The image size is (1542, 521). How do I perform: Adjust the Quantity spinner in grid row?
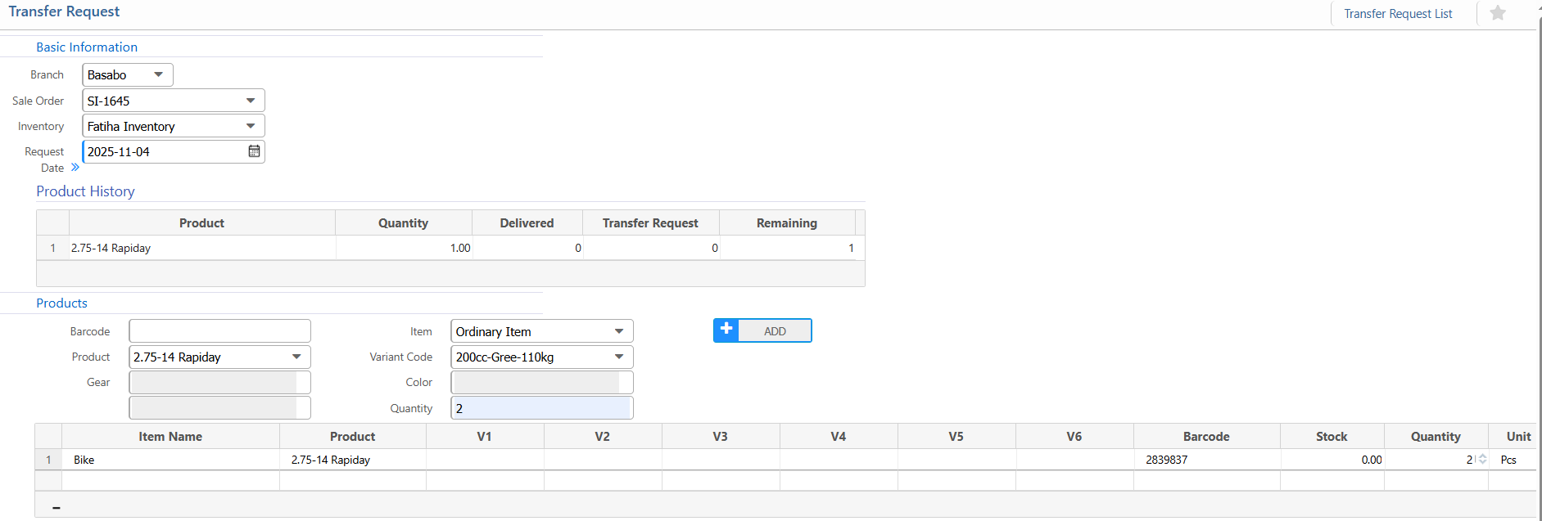coord(1482,460)
